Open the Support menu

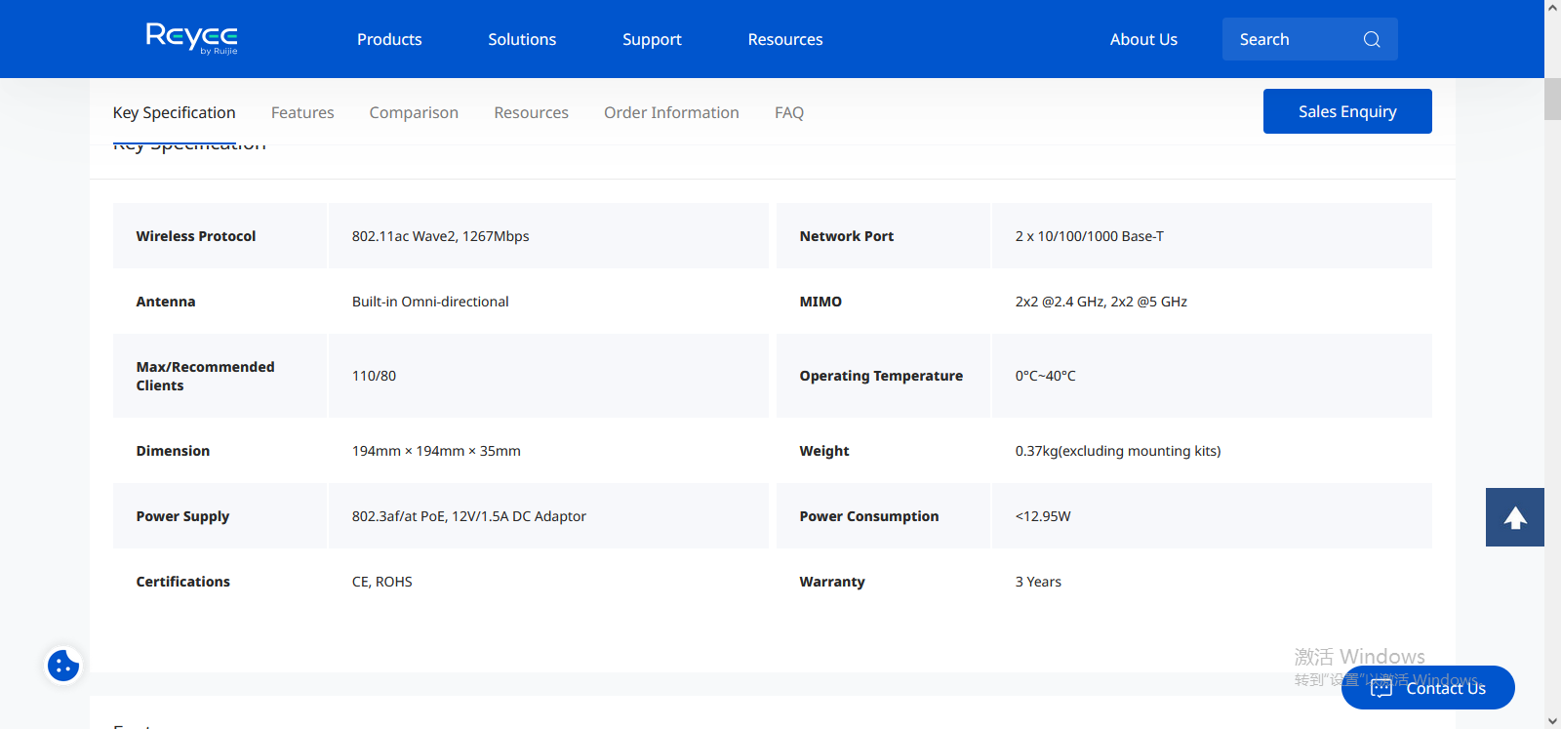coord(652,39)
